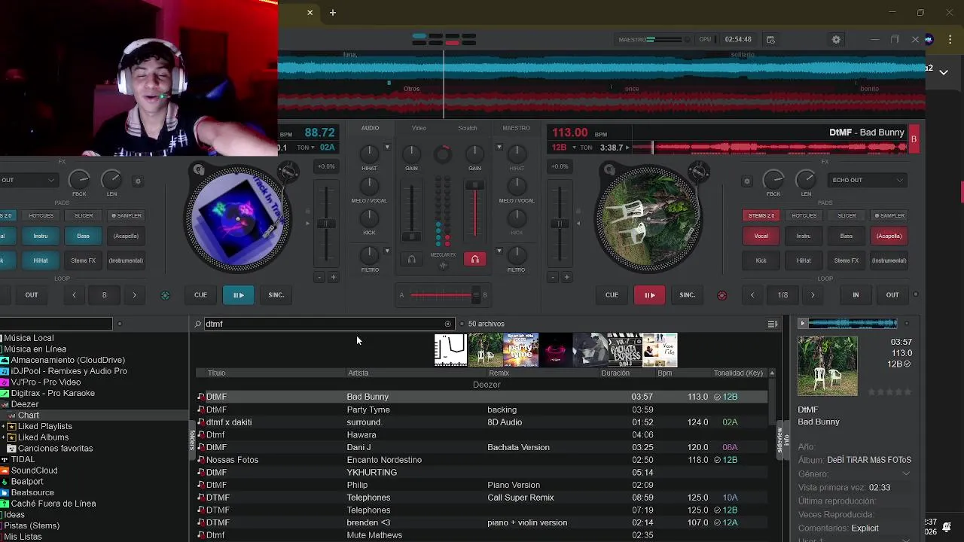Click the Windows notification icon in taskbar
This screenshot has height=542, width=964.
(947, 526)
